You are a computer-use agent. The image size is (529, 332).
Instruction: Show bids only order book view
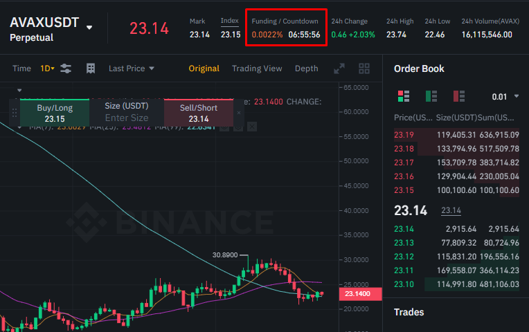(431, 96)
